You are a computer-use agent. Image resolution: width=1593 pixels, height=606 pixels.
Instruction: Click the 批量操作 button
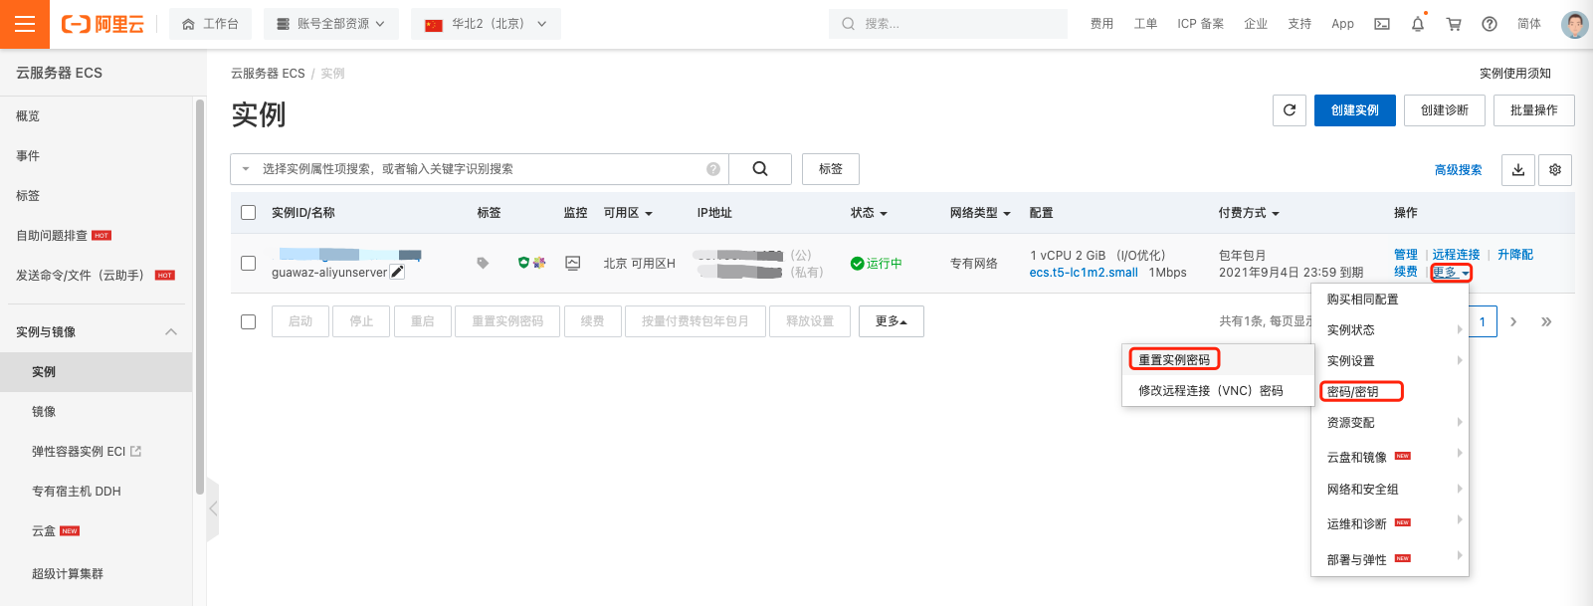point(1534,110)
